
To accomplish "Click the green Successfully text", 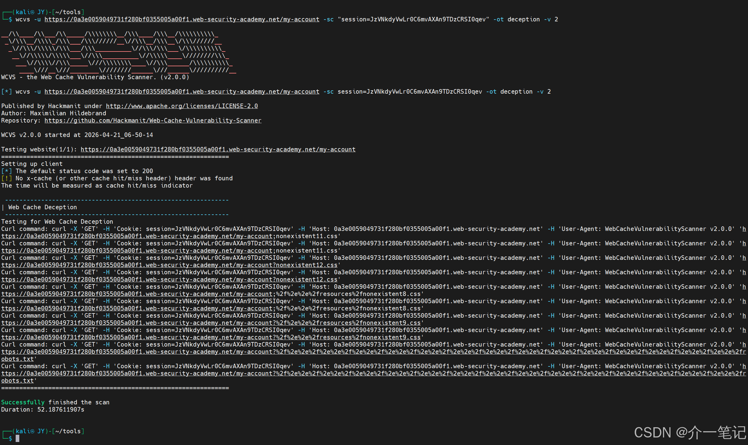I will 23,402.
